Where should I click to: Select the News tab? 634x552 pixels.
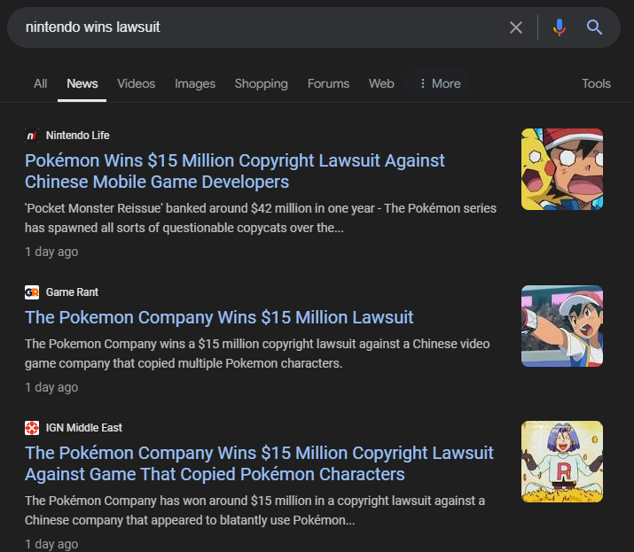pyautogui.click(x=82, y=83)
